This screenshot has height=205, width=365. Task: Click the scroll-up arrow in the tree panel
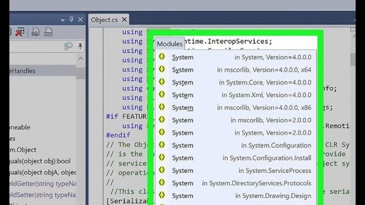point(80,58)
